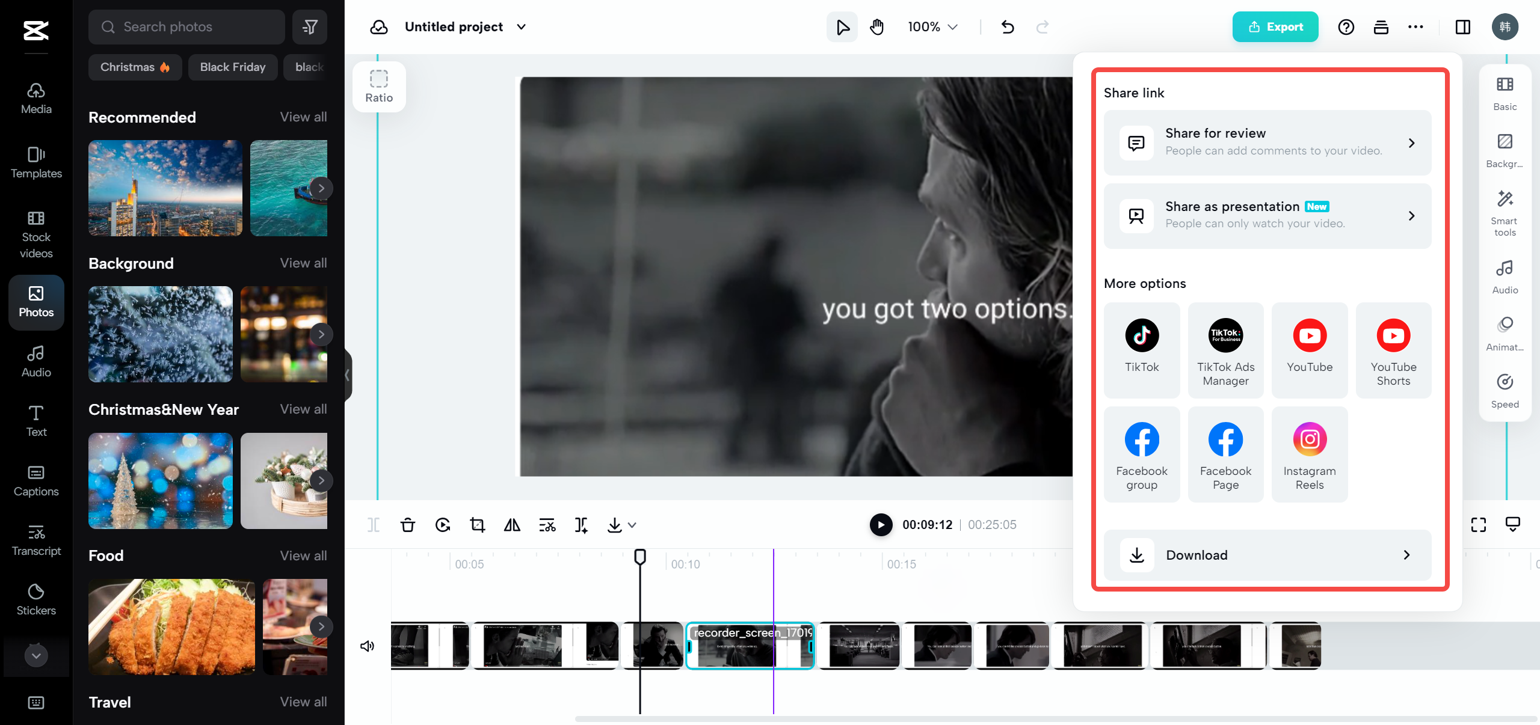Screen dimensions: 1540x725
Task: Click View all next to Background
Action: [x=303, y=263]
